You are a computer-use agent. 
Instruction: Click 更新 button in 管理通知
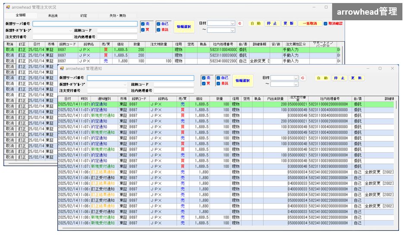(x=356, y=78)
